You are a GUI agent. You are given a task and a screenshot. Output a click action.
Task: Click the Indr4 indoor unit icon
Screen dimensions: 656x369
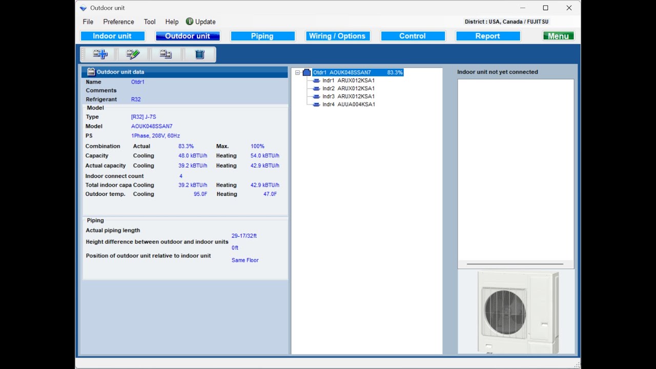coord(316,105)
